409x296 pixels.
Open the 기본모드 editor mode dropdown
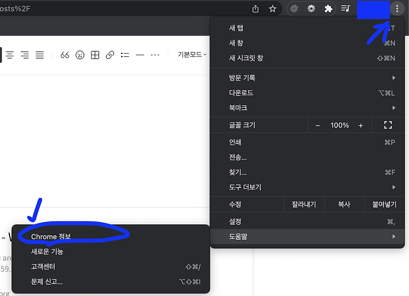click(x=190, y=54)
